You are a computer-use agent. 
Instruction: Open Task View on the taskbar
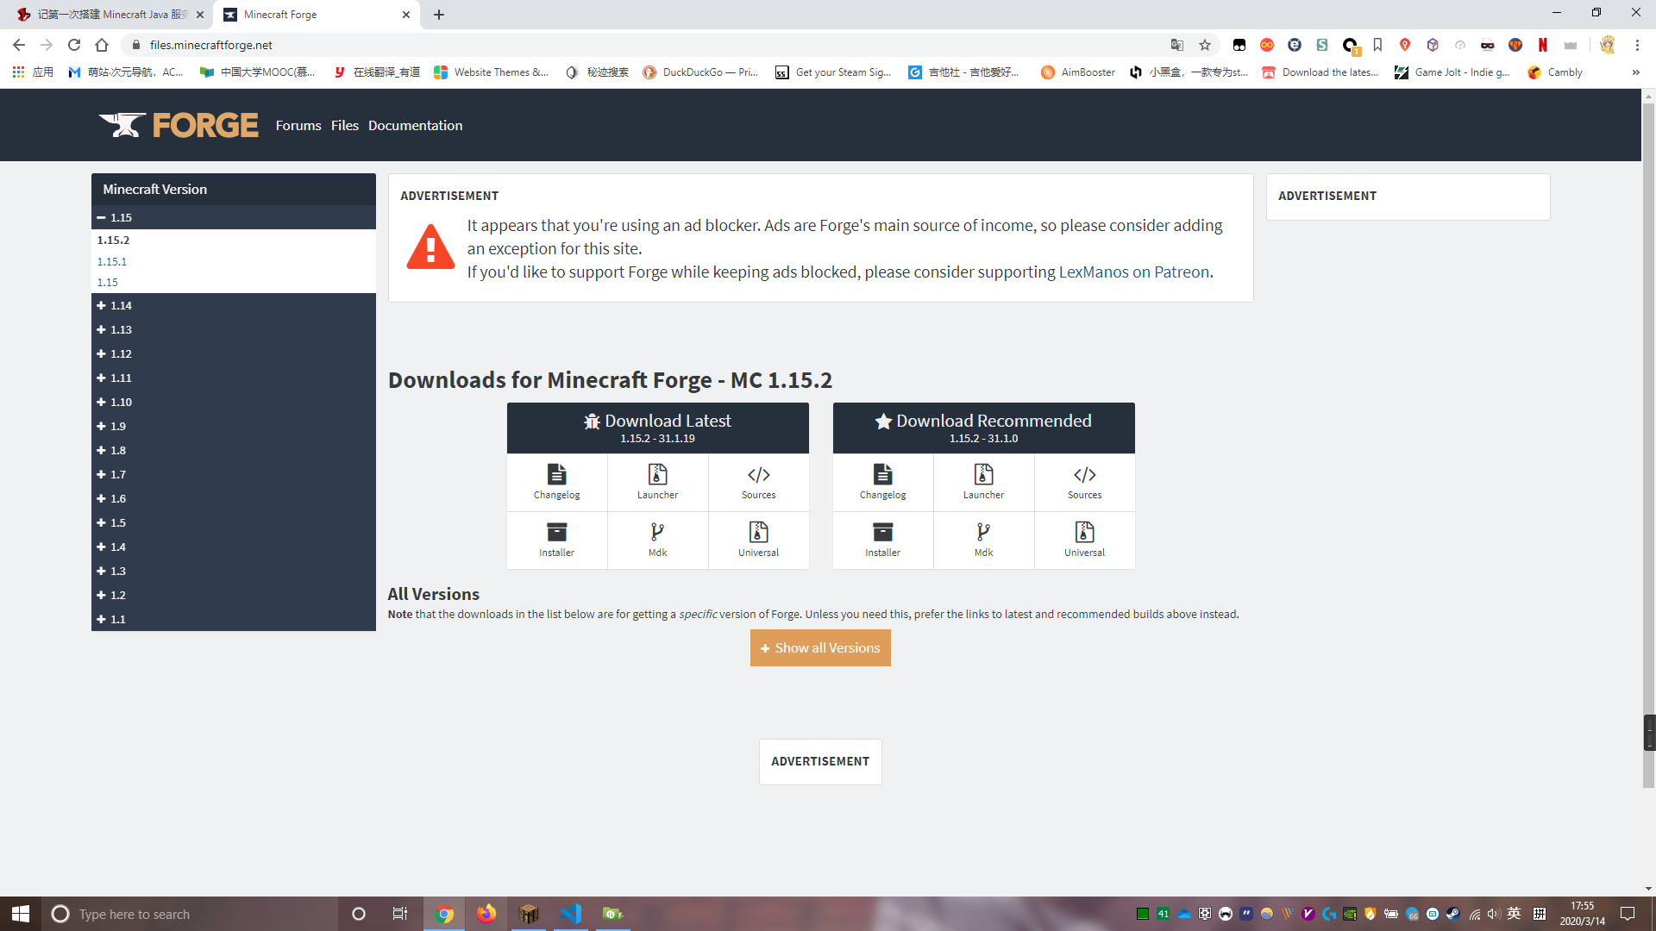[399, 914]
